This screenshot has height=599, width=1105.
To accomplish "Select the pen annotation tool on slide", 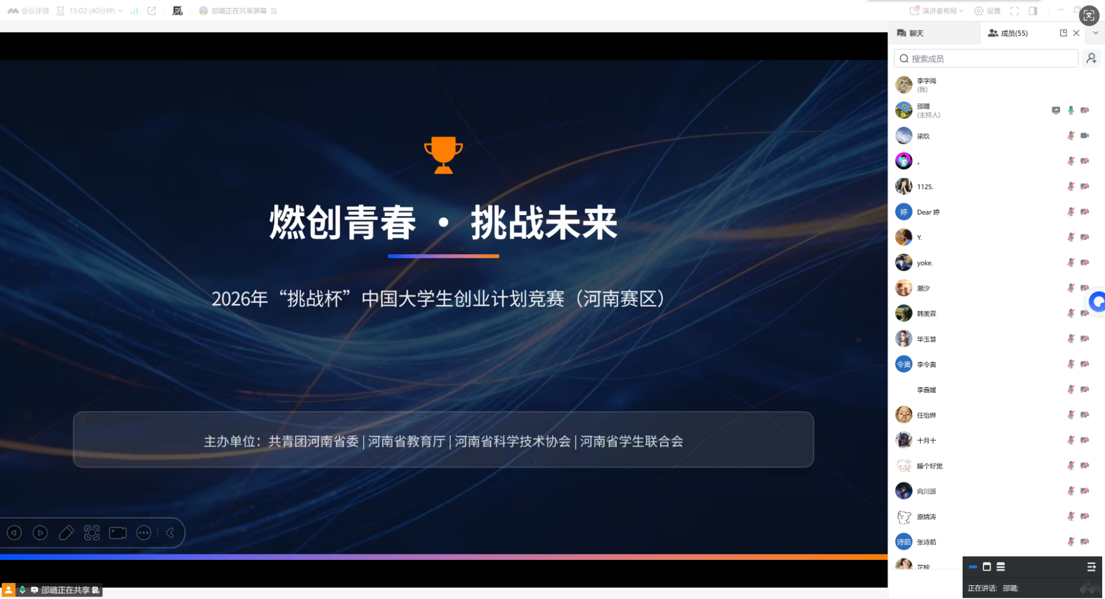I will tap(66, 533).
